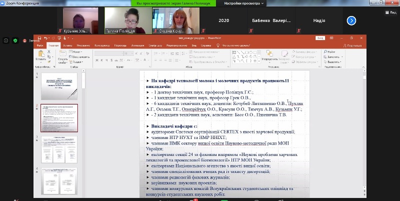The image size is (400, 201).
Task: Expand the shapes gallery more arrow
Action: [259, 61]
